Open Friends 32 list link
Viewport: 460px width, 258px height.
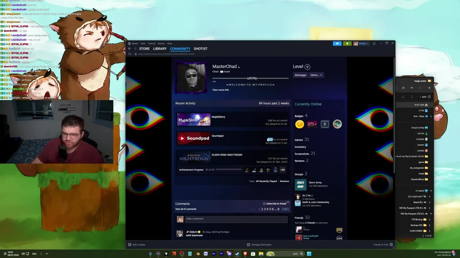[302, 218]
